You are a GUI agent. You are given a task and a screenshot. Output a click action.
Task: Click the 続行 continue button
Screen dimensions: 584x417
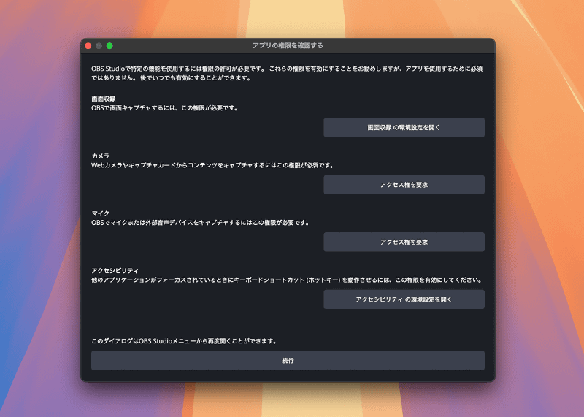(x=288, y=360)
